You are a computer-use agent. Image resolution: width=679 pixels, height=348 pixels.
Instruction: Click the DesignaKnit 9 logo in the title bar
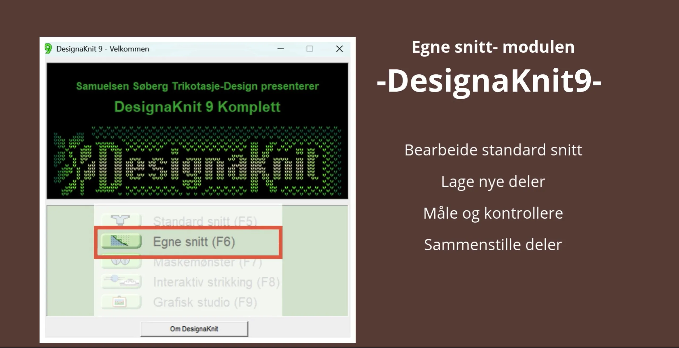point(48,48)
